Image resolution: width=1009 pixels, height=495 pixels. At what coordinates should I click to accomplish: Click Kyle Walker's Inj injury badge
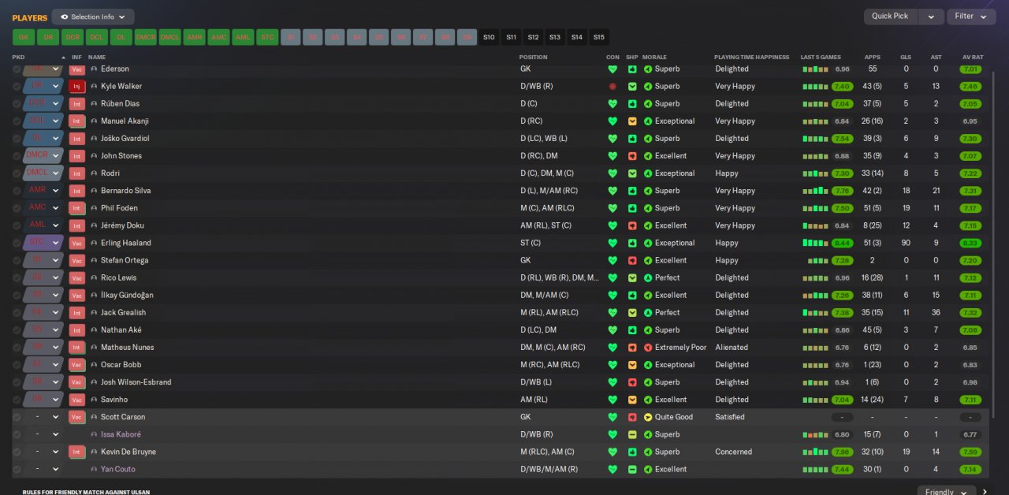(76, 87)
